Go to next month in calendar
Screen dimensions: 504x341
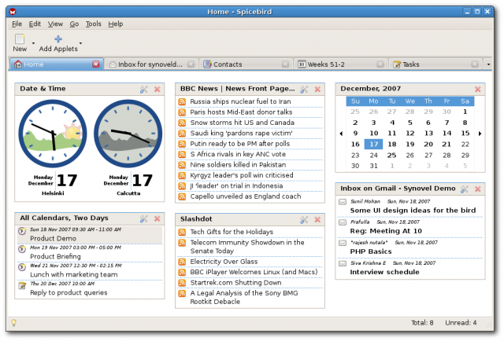[x=480, y=134]
